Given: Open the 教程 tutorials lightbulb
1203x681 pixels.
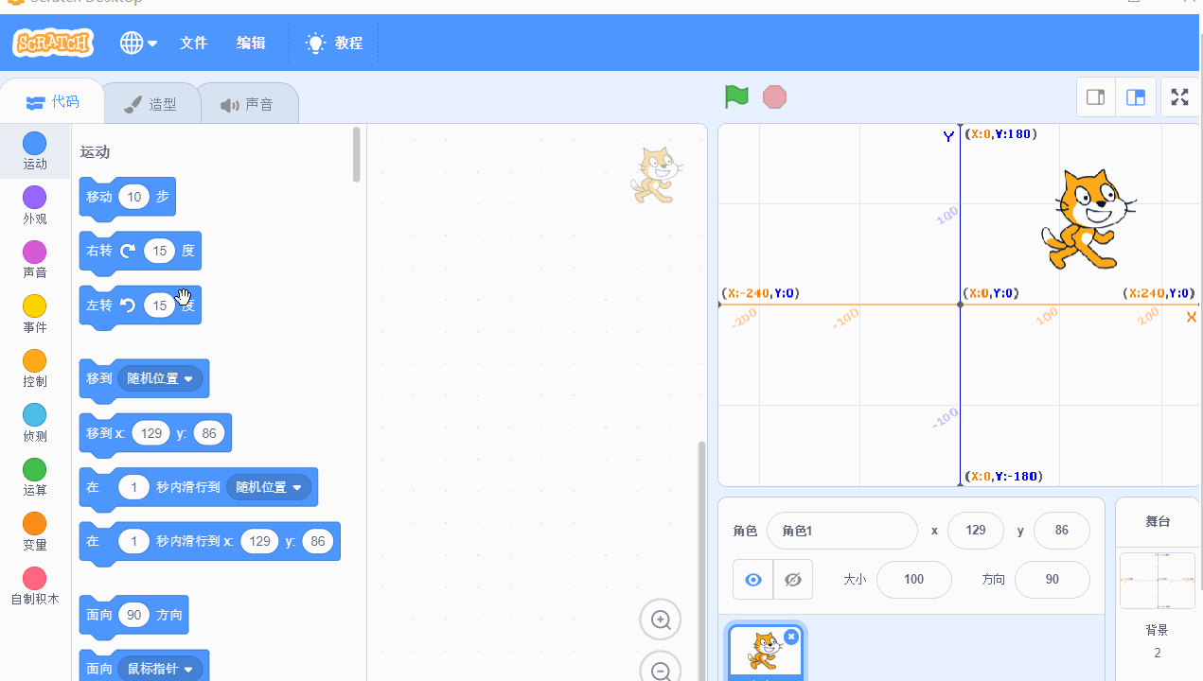Looking at the screenshot, I should tap(333, 43).
